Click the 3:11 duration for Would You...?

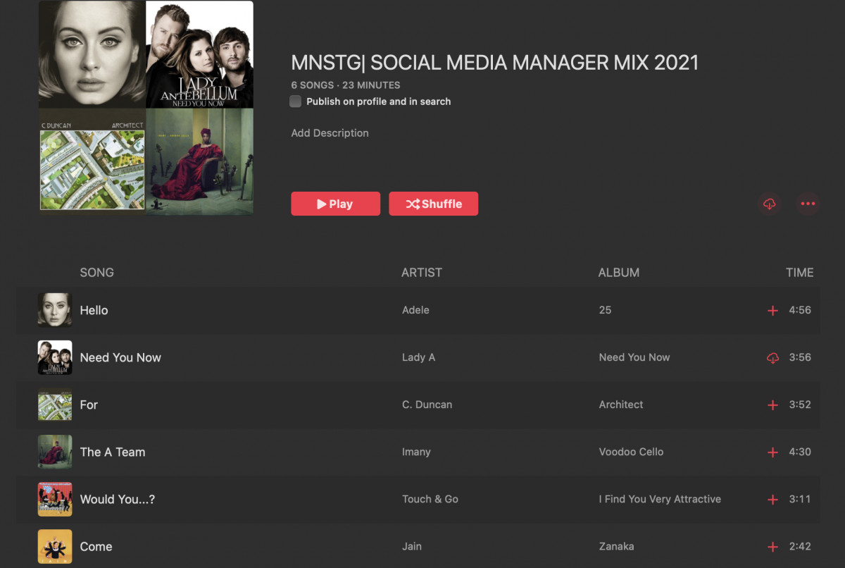coord(800,499)
